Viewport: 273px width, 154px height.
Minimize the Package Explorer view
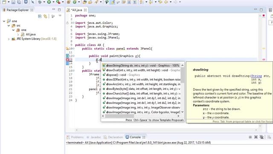click(x=54, y=9)
